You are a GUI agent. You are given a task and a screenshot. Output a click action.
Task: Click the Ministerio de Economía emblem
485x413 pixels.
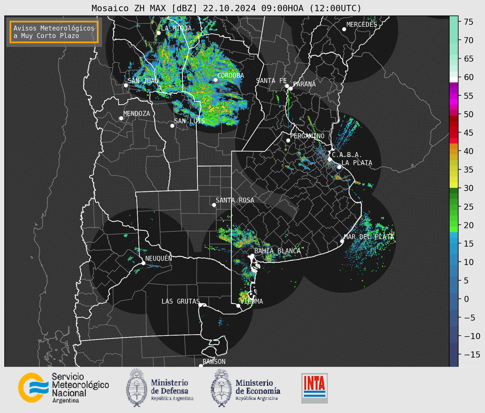click(x=221, y=388)
